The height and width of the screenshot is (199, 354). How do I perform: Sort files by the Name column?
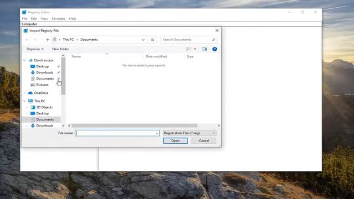[x=76, y=56]
